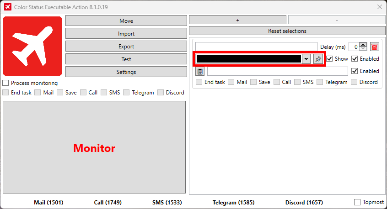This screenshot has height=209, width=387.
Task: Toggle the Show checkbox
Action: (x=329, y=59)
